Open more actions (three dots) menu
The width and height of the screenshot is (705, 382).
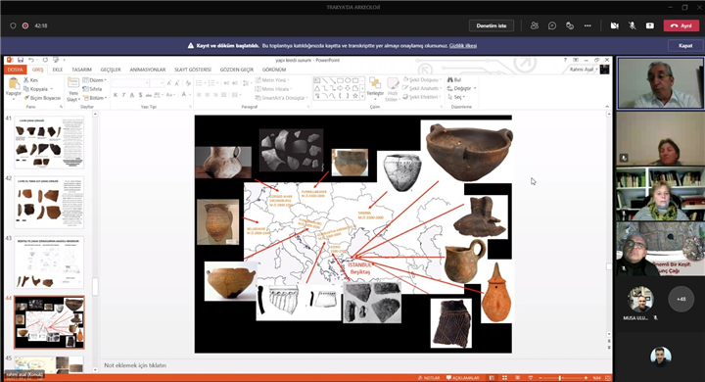(x=587, y=25)
